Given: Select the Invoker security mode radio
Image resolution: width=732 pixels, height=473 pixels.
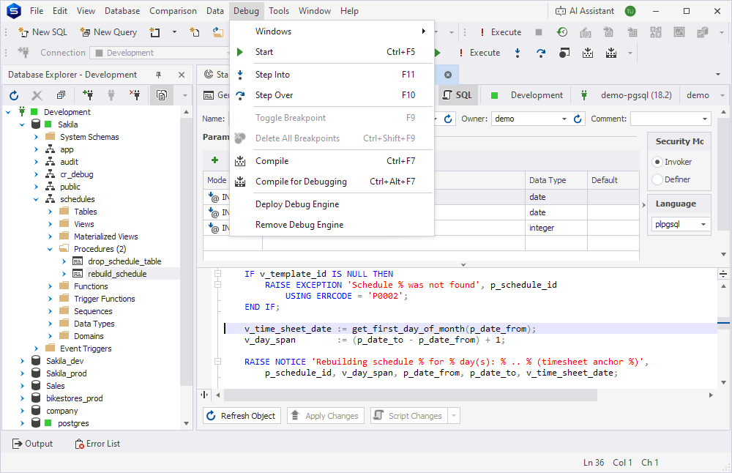Looking at the screenshot, I should 657,162.
